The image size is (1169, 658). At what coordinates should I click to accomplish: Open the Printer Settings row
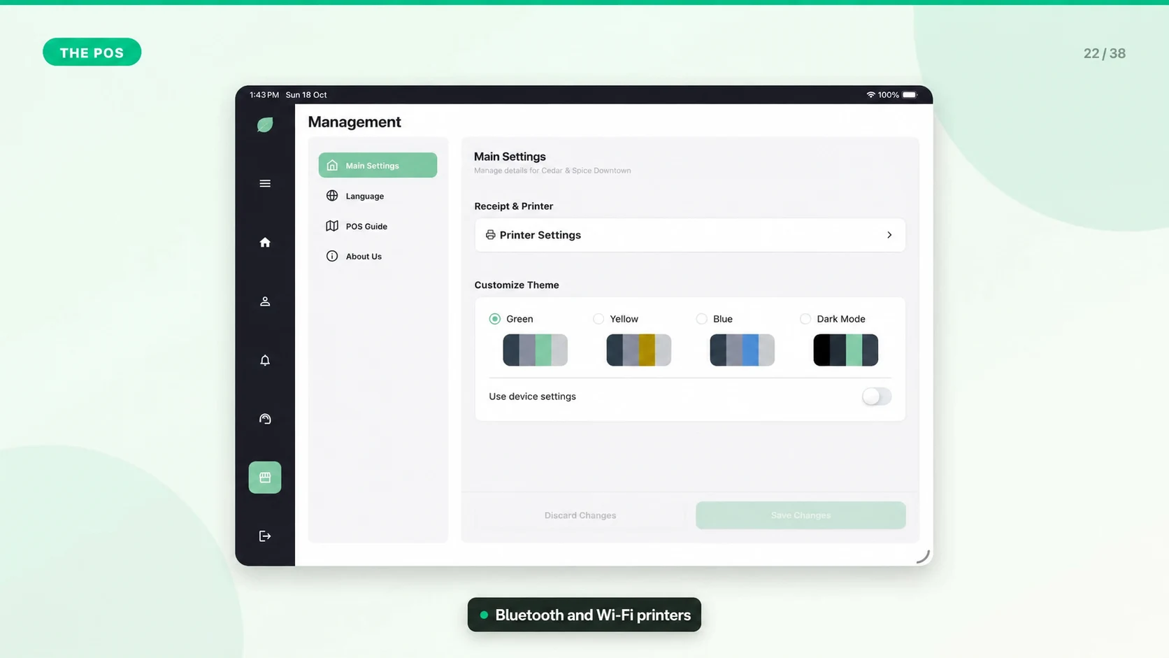[x=689, y=235]
